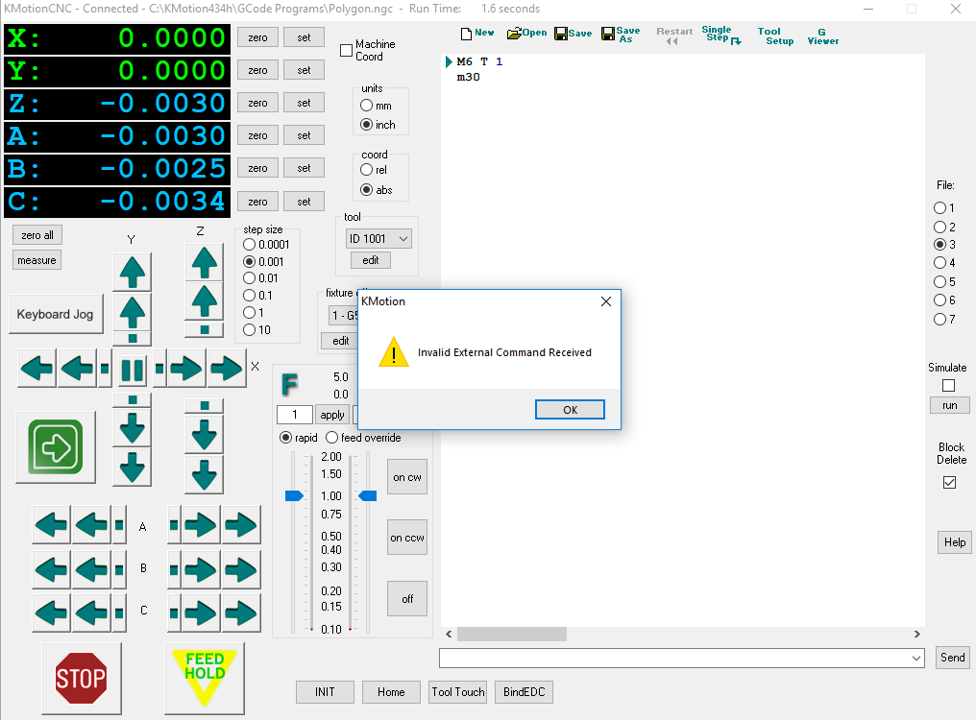Viewport: 976px width, 720px height.
Task: Click OK in the KMotion dialog
Action: [570, 410]
